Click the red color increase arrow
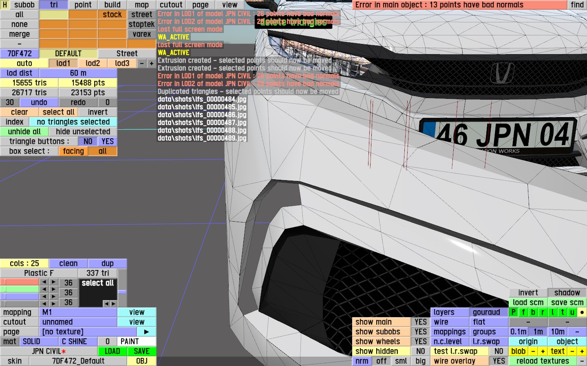 pos(53,282)
